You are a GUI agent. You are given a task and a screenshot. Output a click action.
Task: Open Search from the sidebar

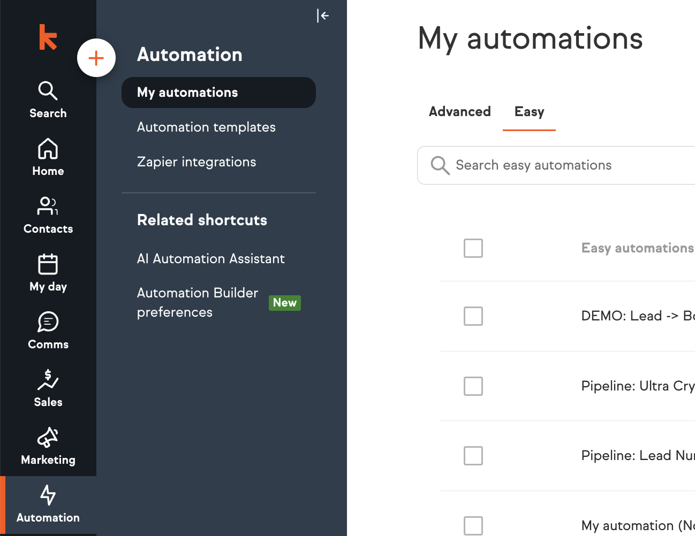click(48, 99)
